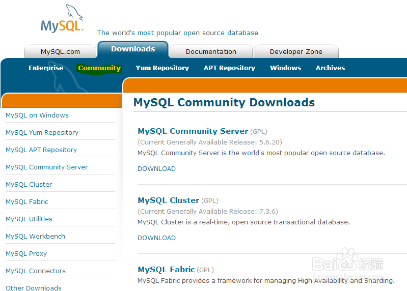Click DOWNLOAD under MySQL Community Server
The height and width of the screenshot is (291, 407).
pyautogui.click(x=156, y=169)
